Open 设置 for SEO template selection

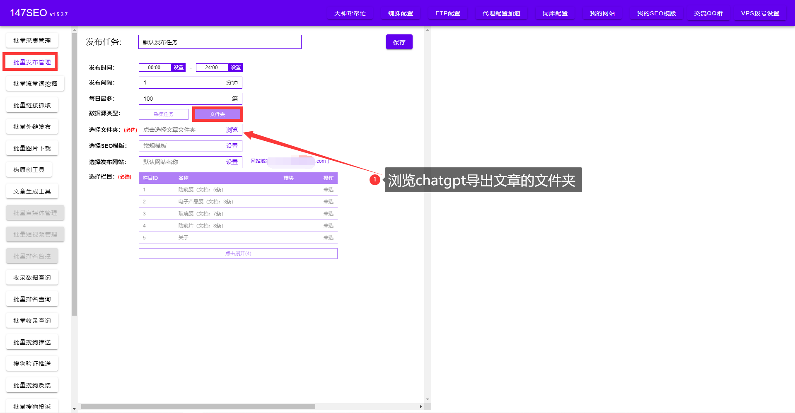[232, 146]
